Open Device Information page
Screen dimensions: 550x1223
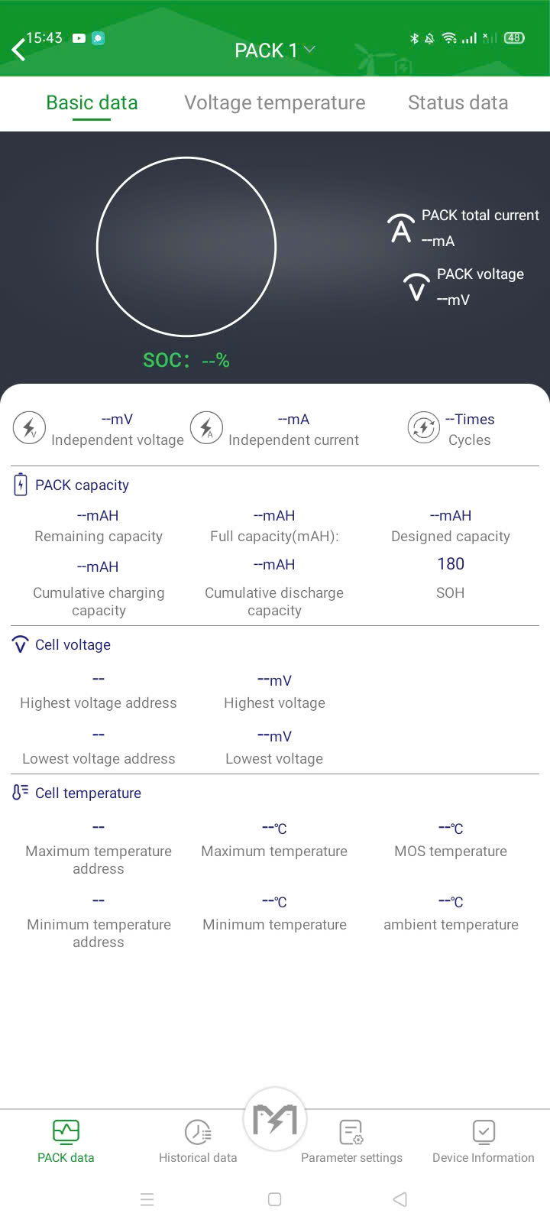[484, 1141]
